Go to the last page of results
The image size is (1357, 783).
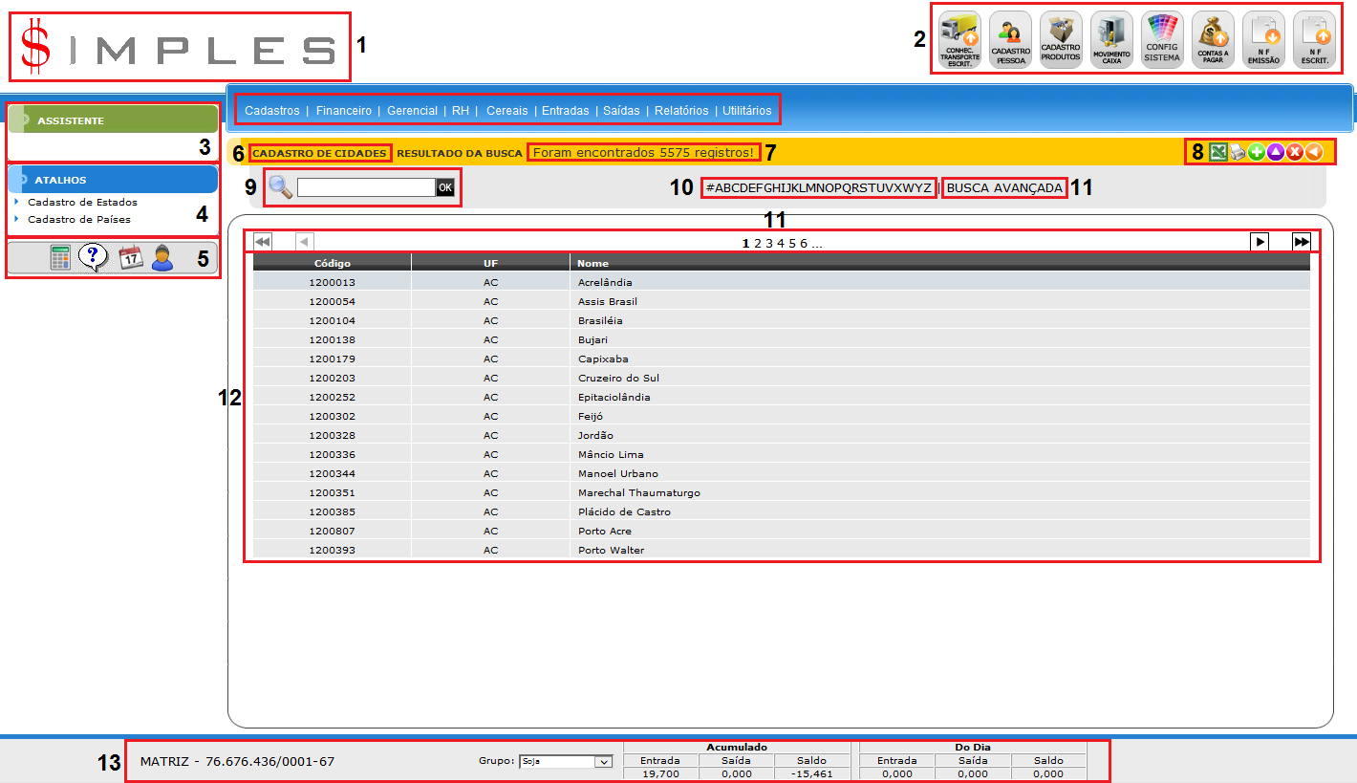[x=1301, y=242]
